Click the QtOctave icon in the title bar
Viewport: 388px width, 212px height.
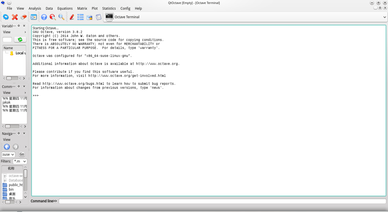pyautogui.click(x=3, y=3)
